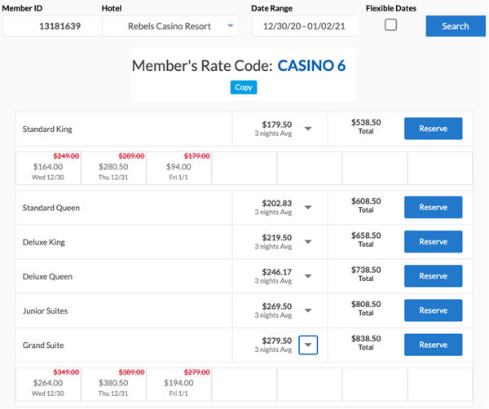
Task: Click the CASINO 6 rate code text
Action: click(x=311, y=66)
